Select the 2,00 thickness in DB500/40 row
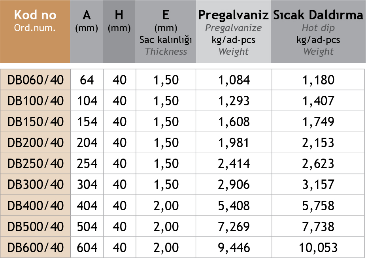This screenshot has width=366, height=258. coord(166,227)
